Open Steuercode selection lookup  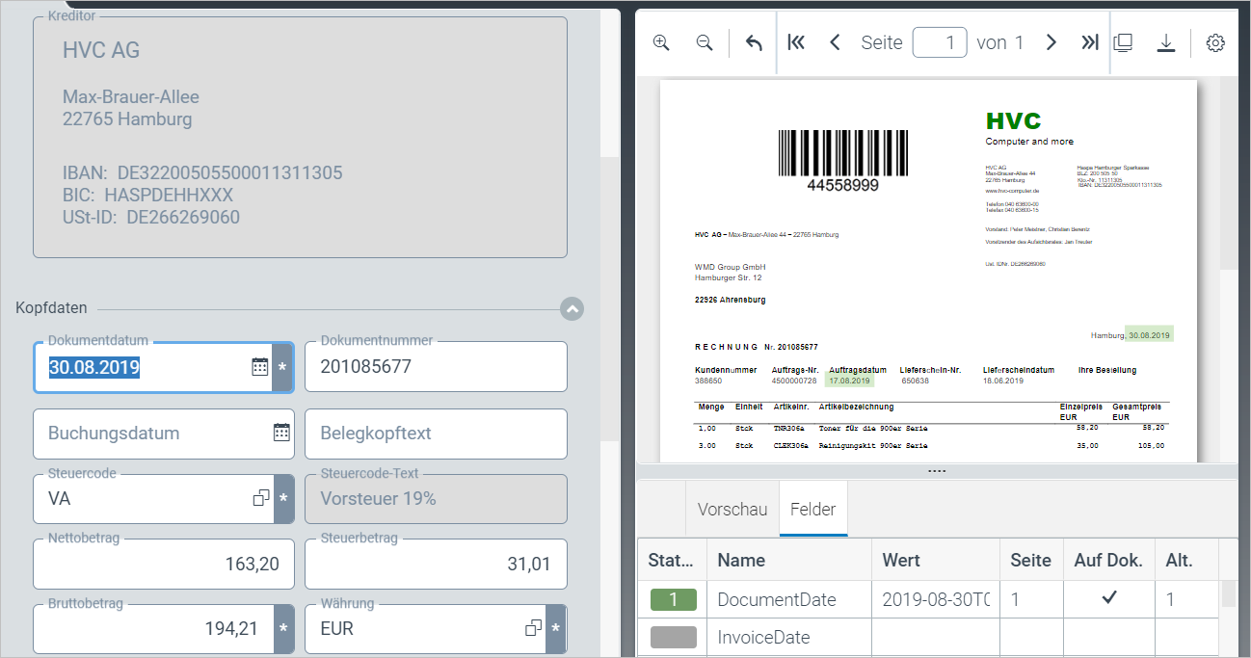pyautogui.click(x=261, y=498)
